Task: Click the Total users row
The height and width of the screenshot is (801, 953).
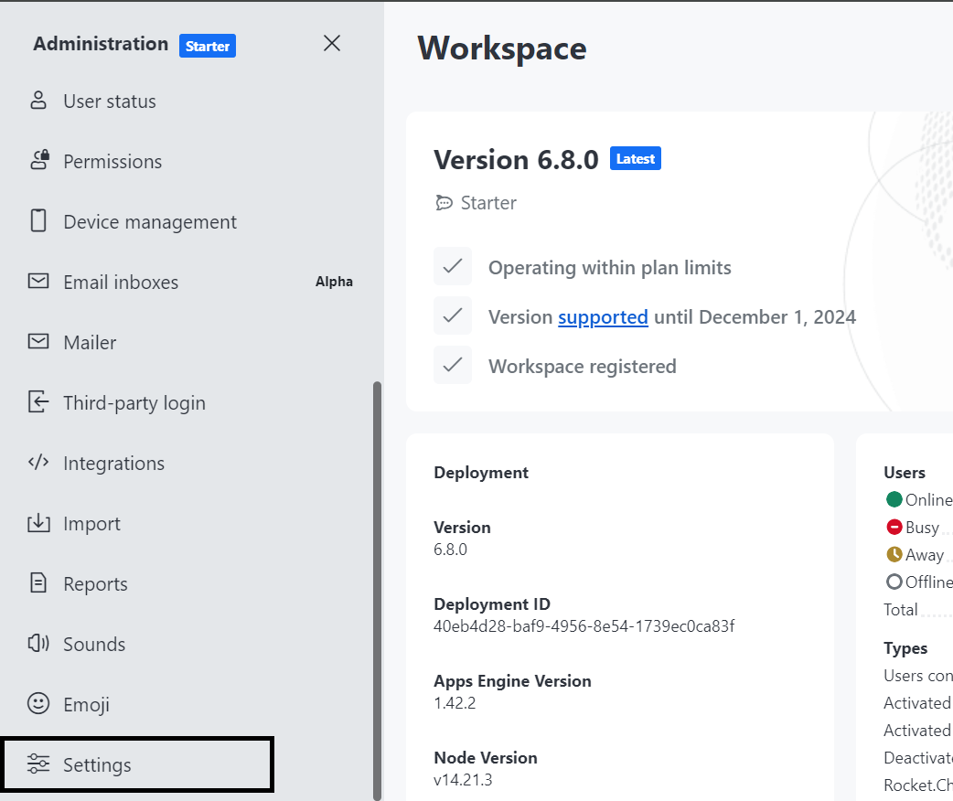Action: click(917, 610)
